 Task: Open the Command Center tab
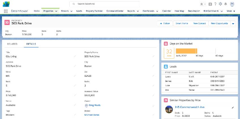click(115, 11)
